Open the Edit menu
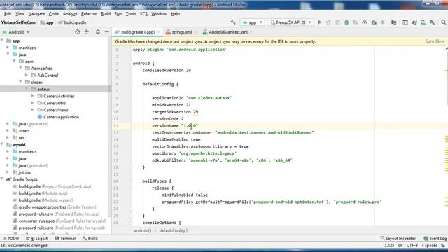Viewport: 448px width, 252px height. [x=8, y=14]
